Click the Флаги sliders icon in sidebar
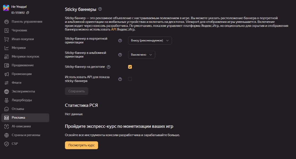 click(x=7, y=83)
